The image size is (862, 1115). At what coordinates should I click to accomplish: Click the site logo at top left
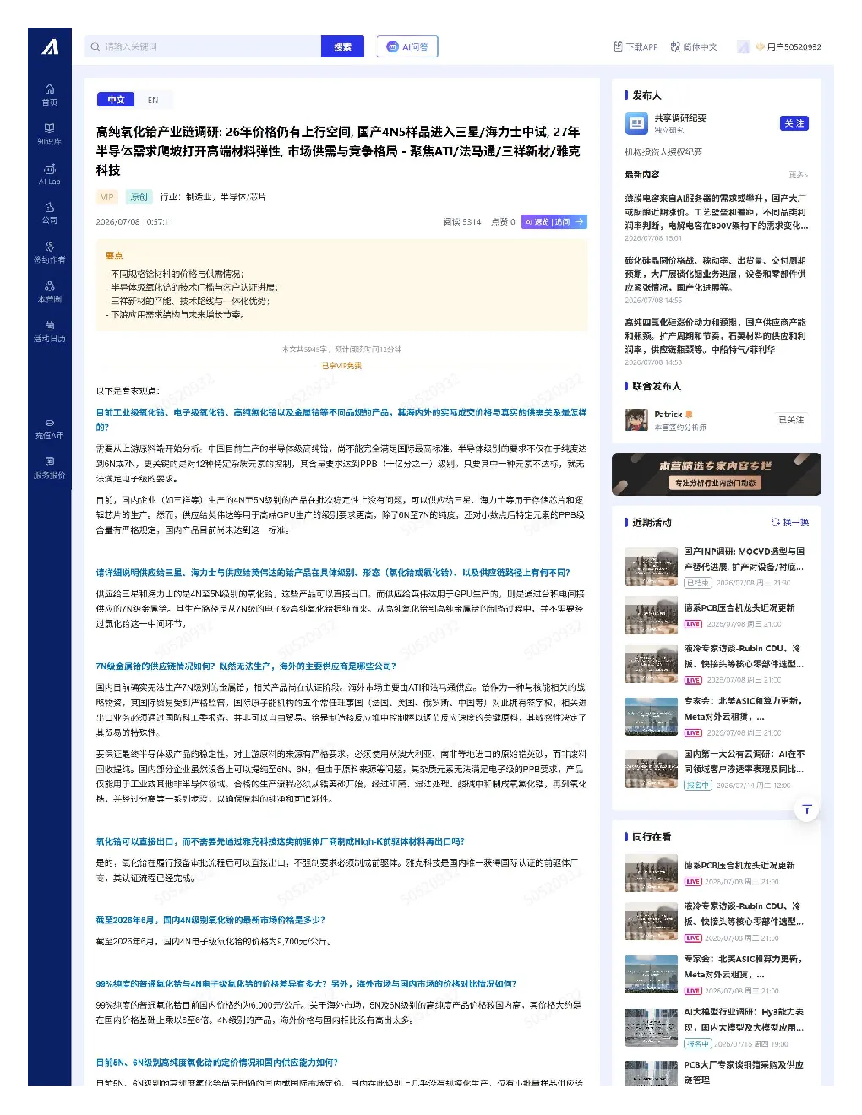[x=50, y=47]
